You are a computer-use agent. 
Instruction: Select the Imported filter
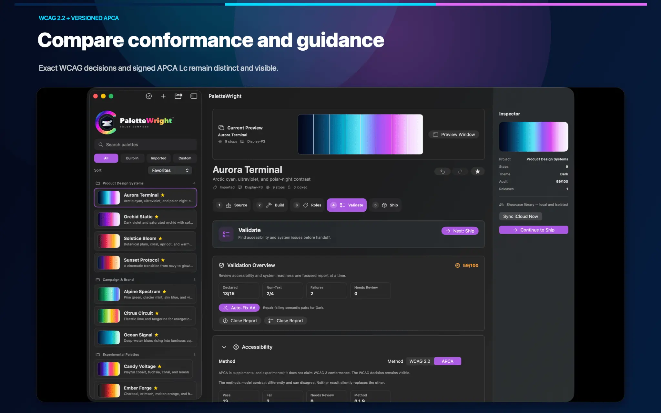158,158
